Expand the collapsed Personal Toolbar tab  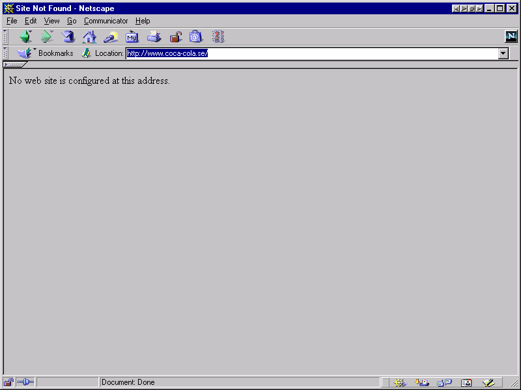click(x=14, y=64)
